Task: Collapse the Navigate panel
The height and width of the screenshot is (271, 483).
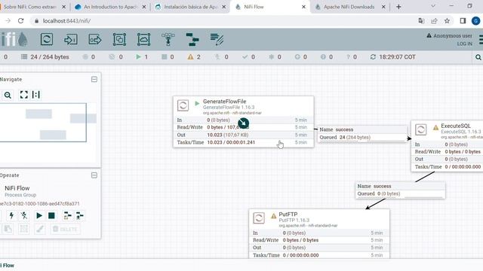Action: click(x=94, y=79)
